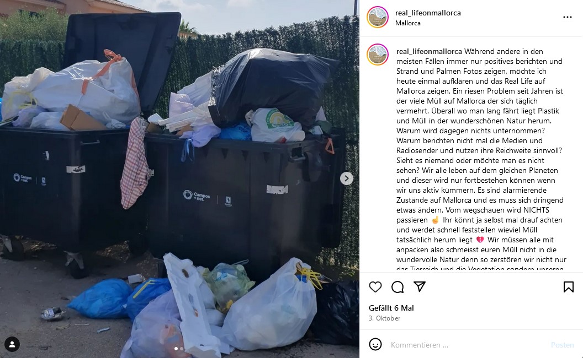Image resolution: width=583 pixels, height=358 pixels.
Task: Open username link in caption text
Action: pos(429,51)
